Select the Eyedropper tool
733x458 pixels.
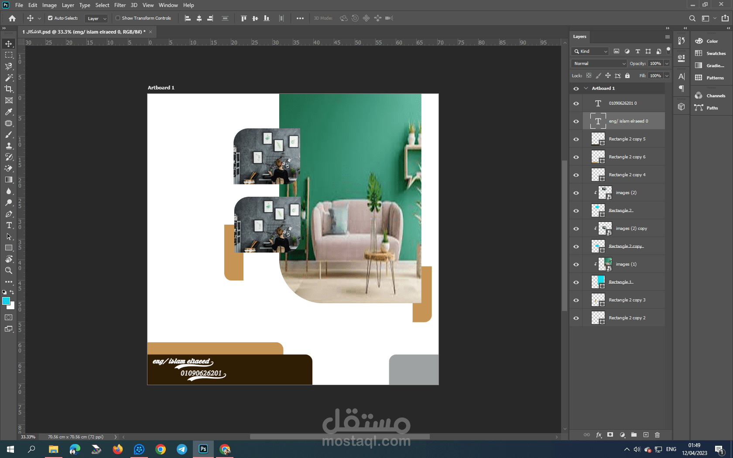click(x=9, y=112)
